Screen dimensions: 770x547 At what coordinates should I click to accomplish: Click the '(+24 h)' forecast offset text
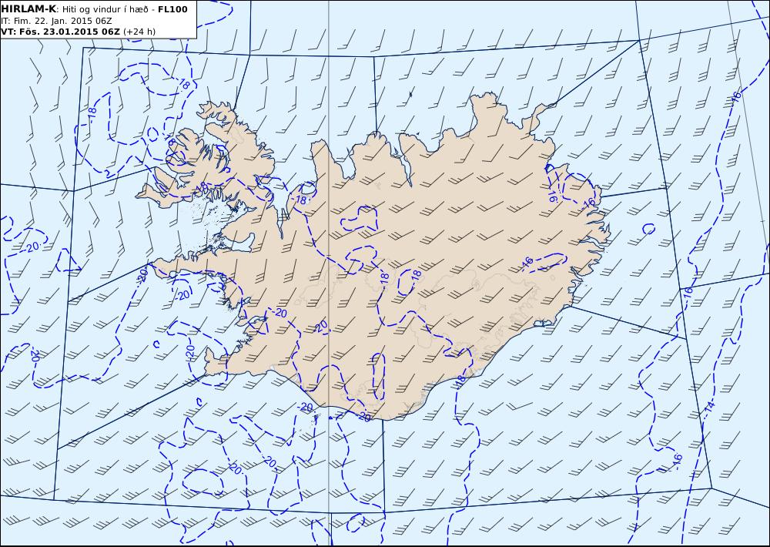(139, 32)
